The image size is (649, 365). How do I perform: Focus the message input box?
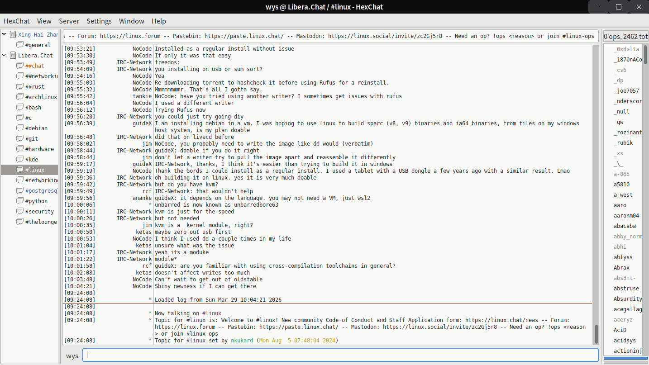coord(340,356)
